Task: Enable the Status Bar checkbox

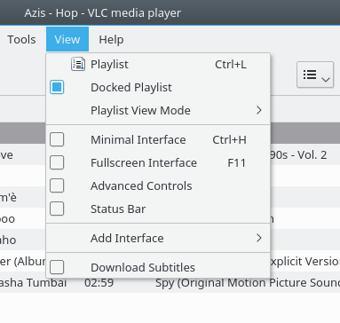Action: pyautogui.click(x=57, y=209)
